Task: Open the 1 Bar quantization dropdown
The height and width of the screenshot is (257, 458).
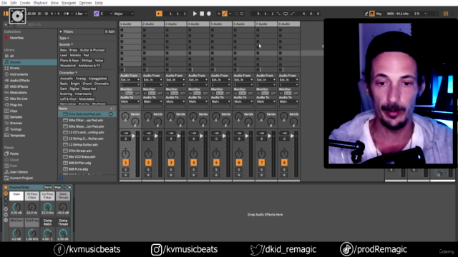Action: pos(81,14)
